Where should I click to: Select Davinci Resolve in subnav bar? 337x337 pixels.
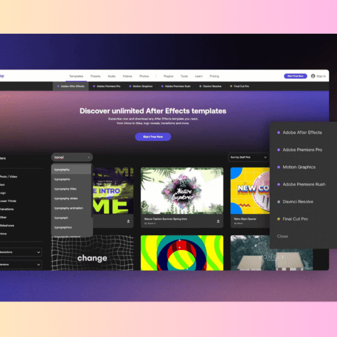(211, 86)
